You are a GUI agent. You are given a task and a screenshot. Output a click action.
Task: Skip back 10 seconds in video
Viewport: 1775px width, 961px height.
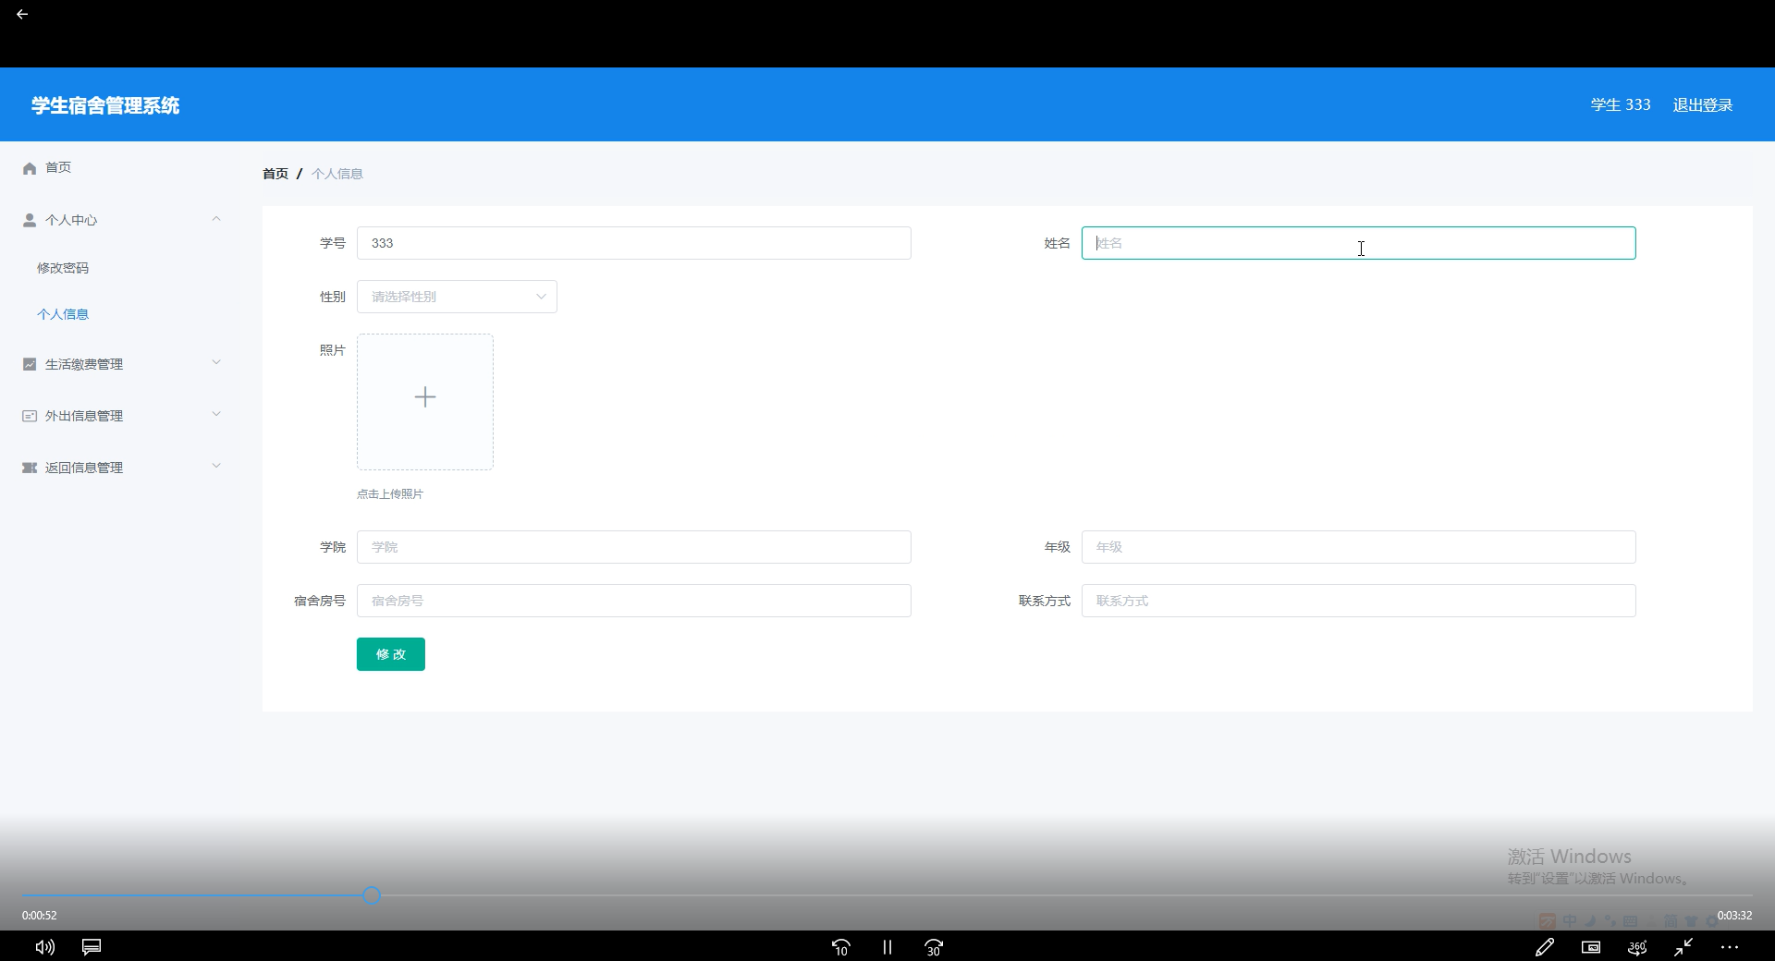[x=841, y=947]
